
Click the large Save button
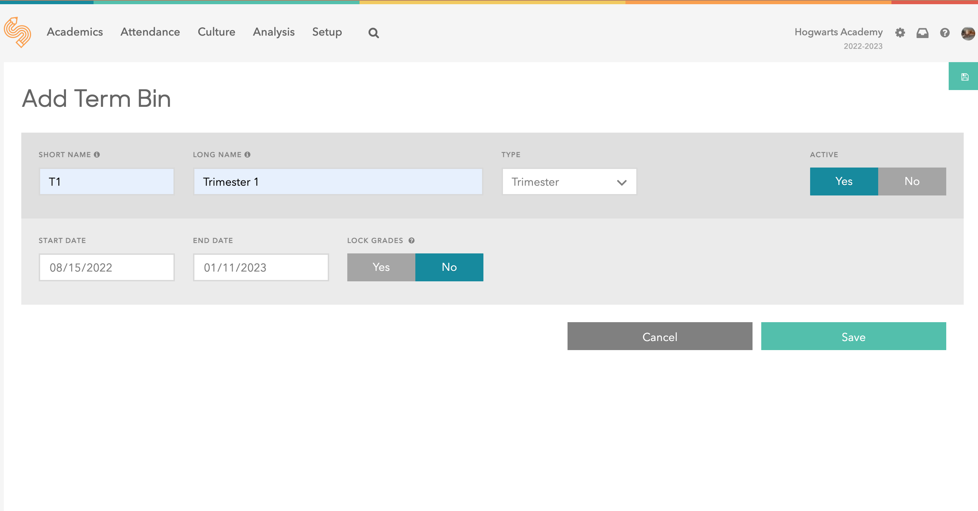[x=853, y=336]
